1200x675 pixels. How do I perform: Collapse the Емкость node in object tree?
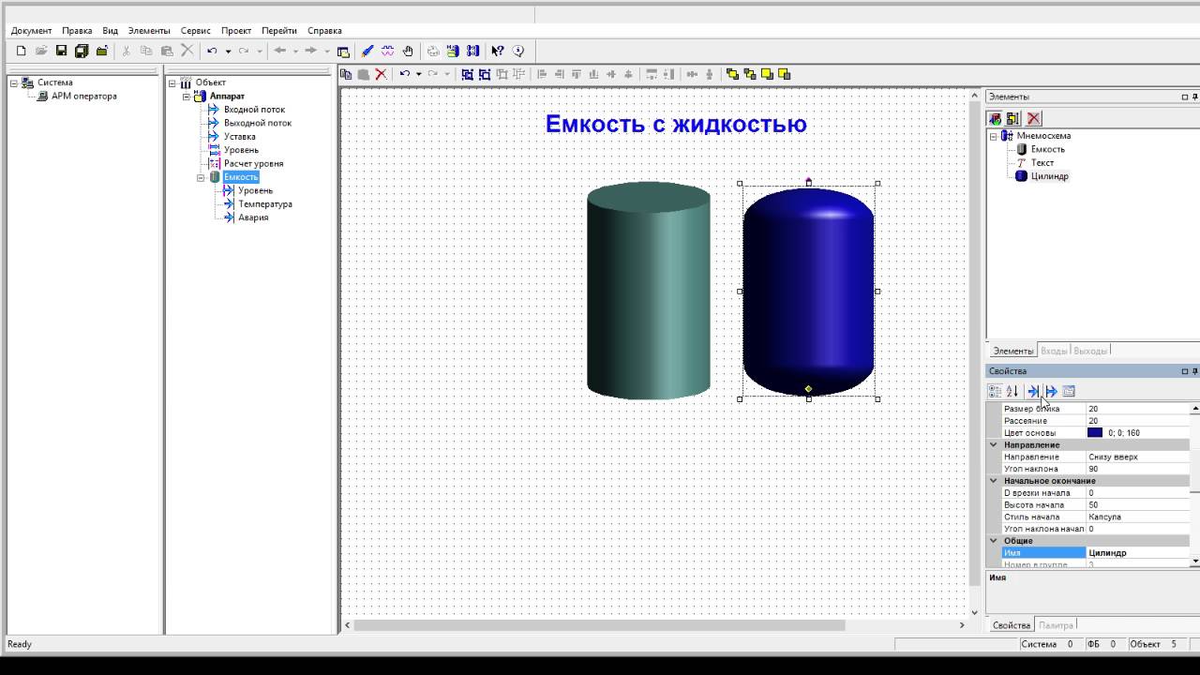pyautogui.click(x=201, y=176)
